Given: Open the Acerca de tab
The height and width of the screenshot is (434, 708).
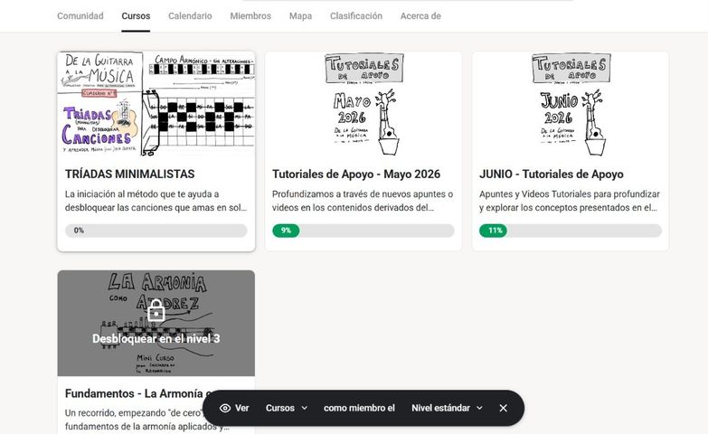Looking at the screenshot, I should [x=420, y=15].
